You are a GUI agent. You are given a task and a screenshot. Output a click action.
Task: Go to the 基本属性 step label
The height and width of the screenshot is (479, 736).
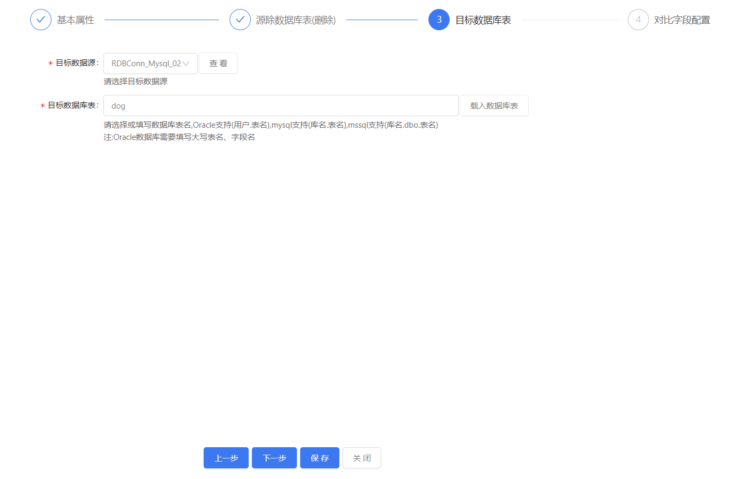coord(75,20)
